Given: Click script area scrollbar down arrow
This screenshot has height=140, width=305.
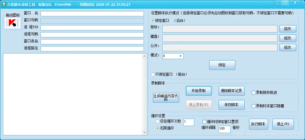Looking at the screenshot, I should pos(144,132).
